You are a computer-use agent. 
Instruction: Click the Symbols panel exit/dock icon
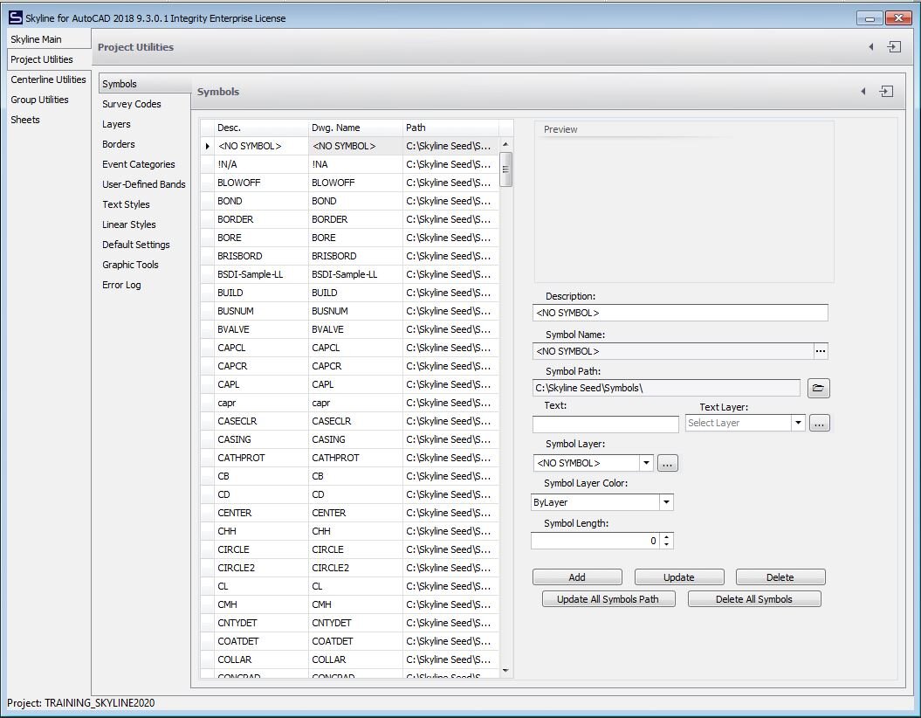[886, 91]
